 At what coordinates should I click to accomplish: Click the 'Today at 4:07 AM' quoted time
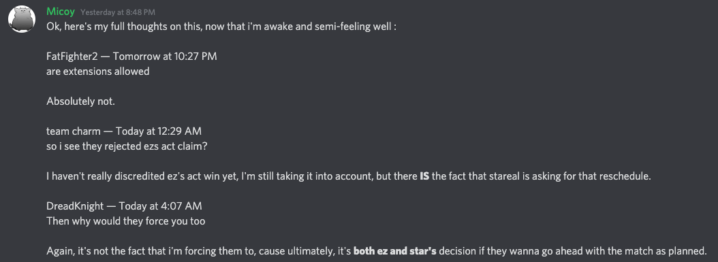point(160,206)
